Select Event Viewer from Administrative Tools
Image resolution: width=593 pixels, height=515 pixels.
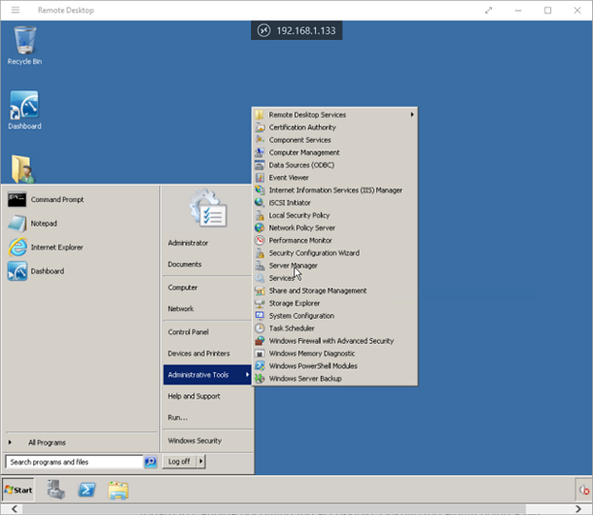(288, 178)
